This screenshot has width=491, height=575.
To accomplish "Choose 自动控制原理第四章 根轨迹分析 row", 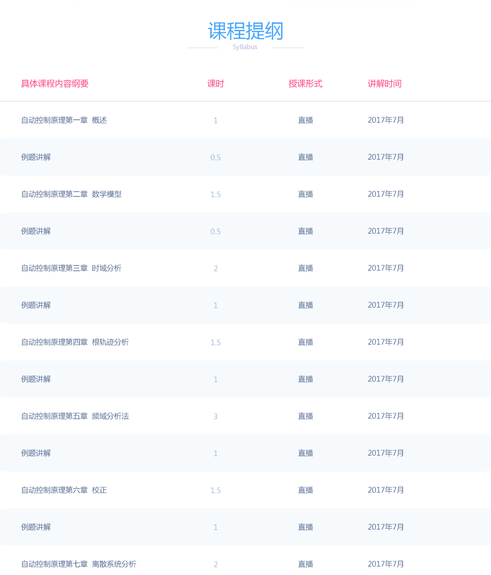I will 245,342.
